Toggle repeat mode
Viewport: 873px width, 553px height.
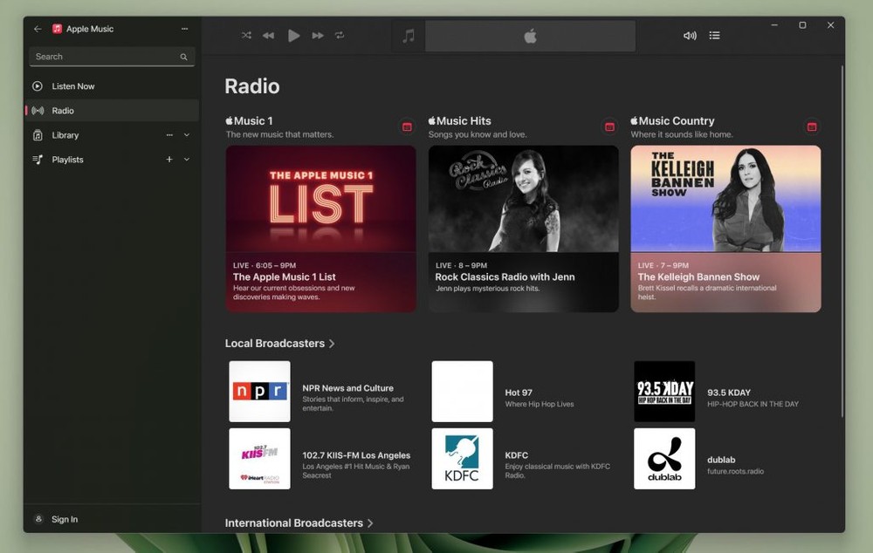point(340,36)
